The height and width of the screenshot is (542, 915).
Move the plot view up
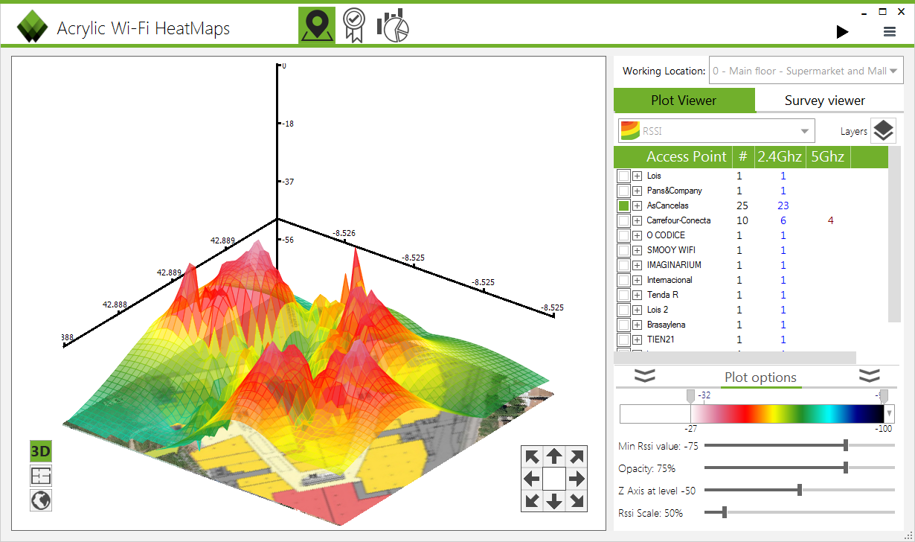pos(554,456)
